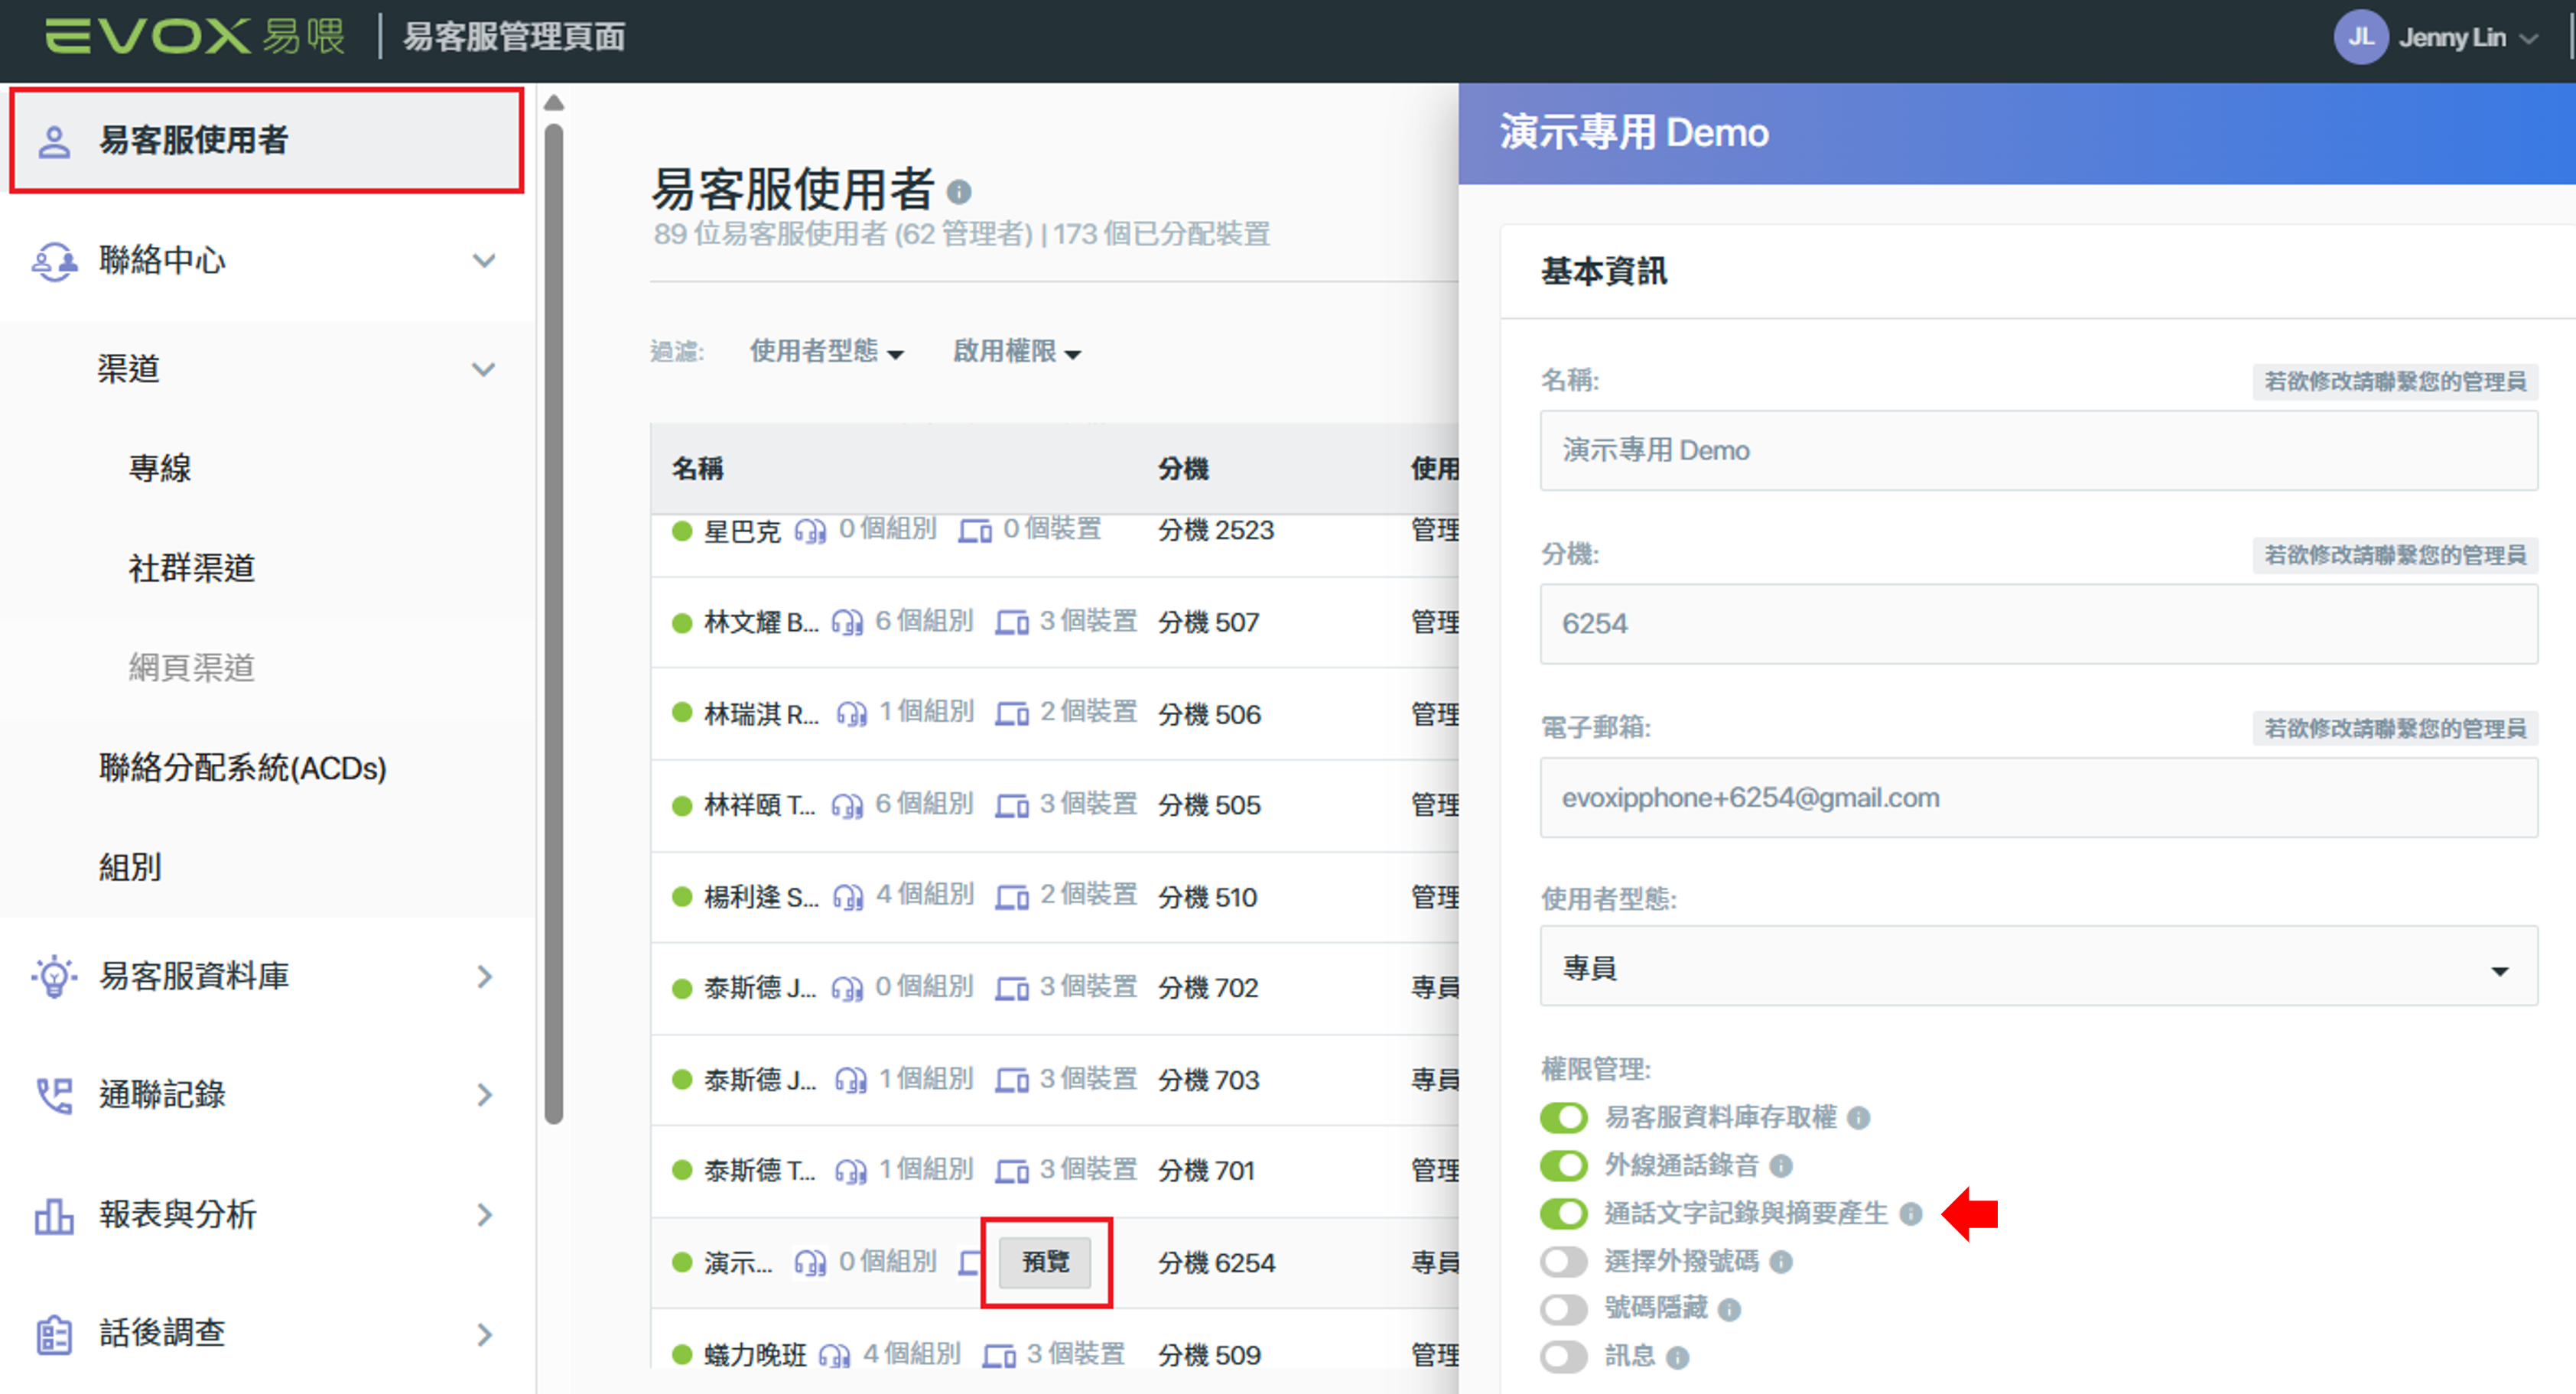Click the lightbulb icon of 易客服資料庫
The width and height of the screenshot is (2576, 1394).
tap(54, 976)
